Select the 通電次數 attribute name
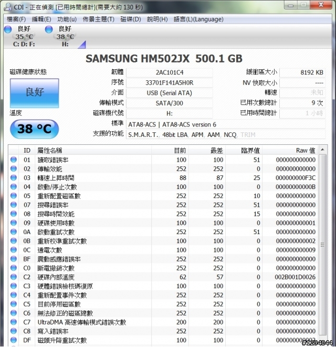 pos(50,250)
